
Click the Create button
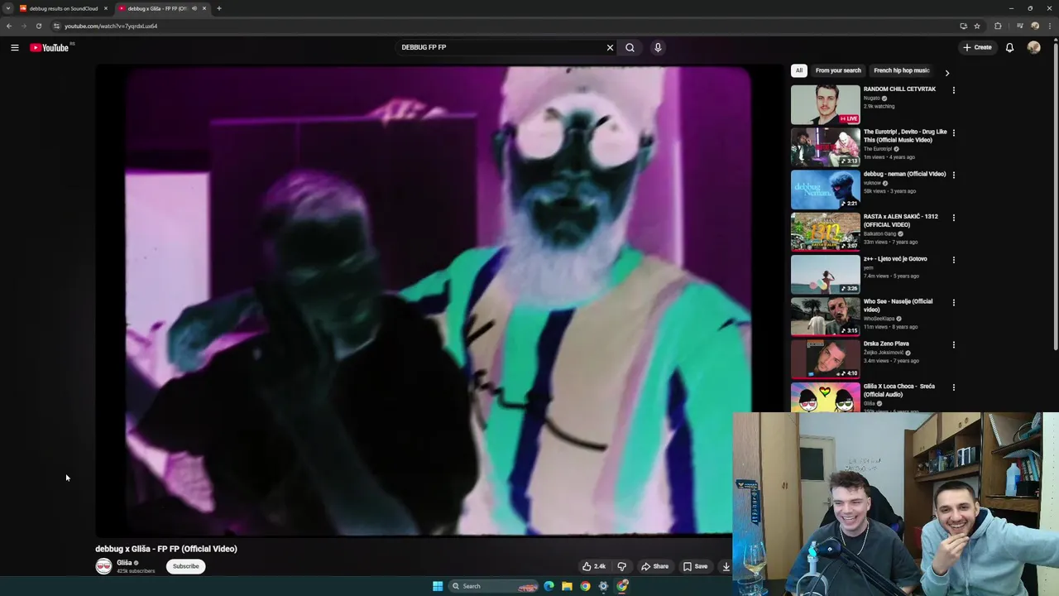click(977, 47)
